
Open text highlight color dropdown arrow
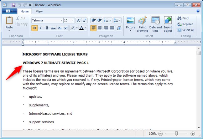pyautogui.click(x=77, y=28)
